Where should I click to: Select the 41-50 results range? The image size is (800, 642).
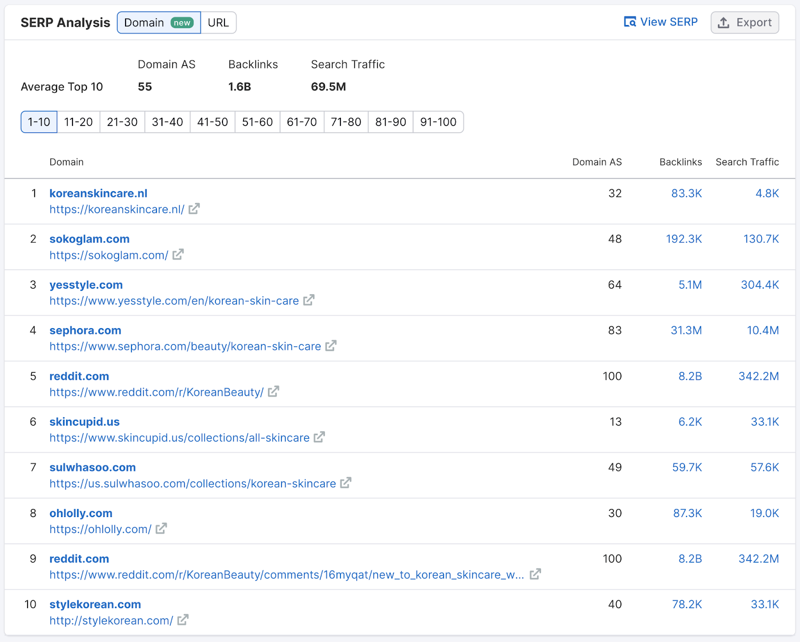[212, 122]
